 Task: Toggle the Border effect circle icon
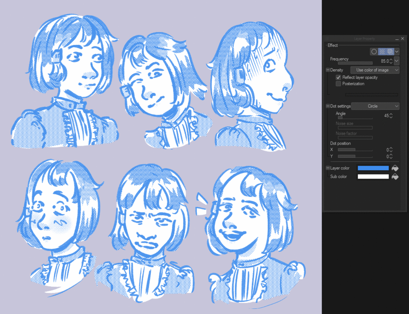point(374,52)
